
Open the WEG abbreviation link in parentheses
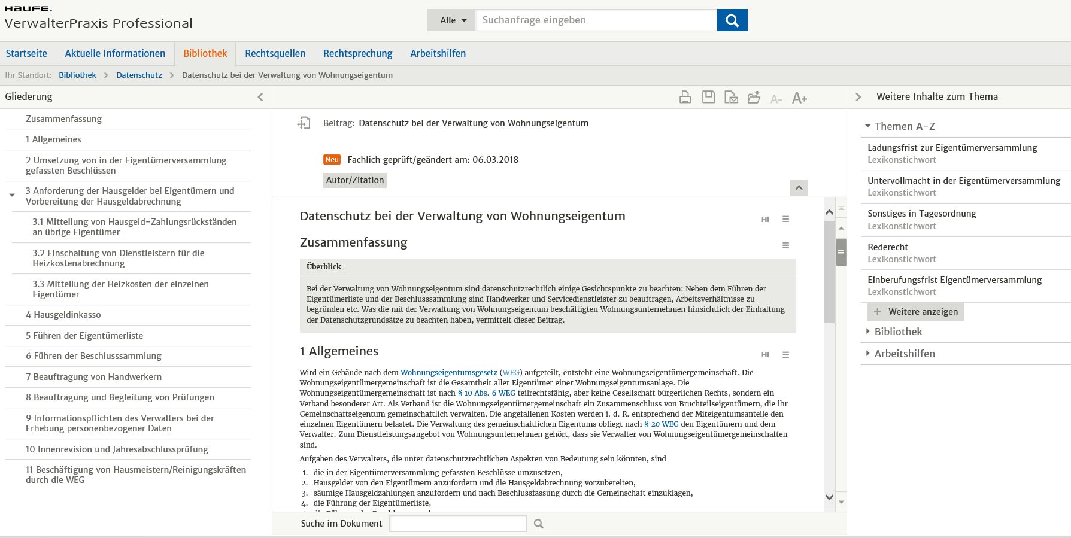[x=511, y=372]
